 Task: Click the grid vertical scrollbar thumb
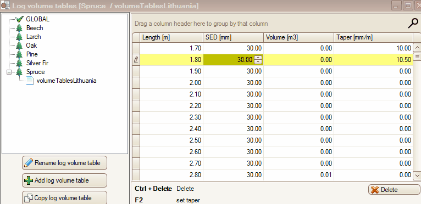coord(417,56)
